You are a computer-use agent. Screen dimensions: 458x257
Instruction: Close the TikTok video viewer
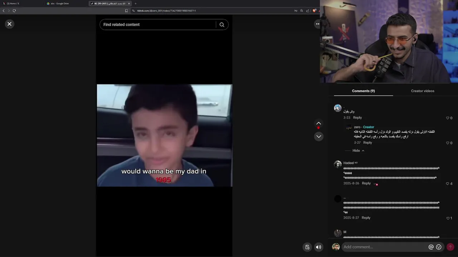(9, 24)
